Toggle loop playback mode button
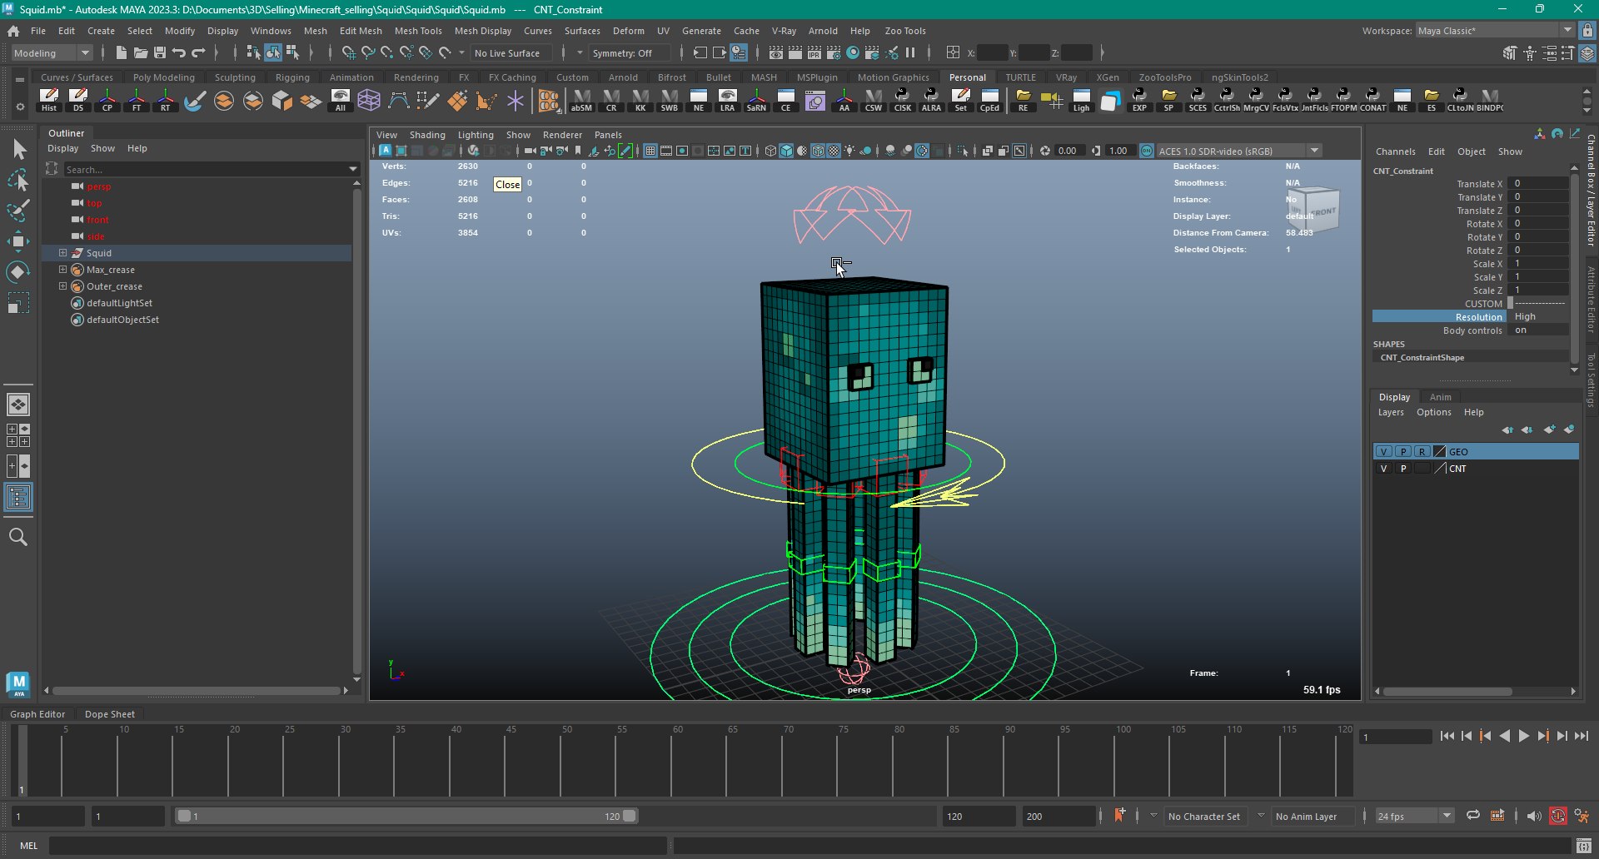 pyautogui.click(x=1473, y=817)
